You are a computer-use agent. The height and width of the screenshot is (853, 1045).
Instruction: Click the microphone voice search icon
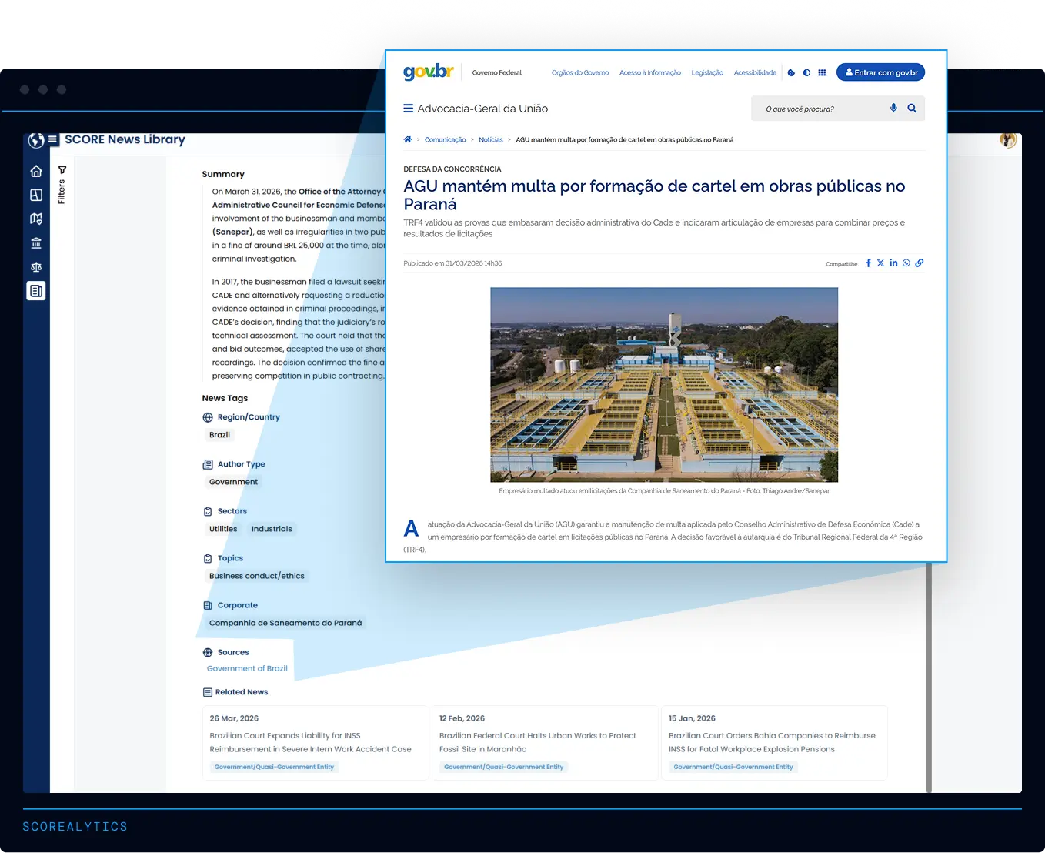[x=893, y=109]
